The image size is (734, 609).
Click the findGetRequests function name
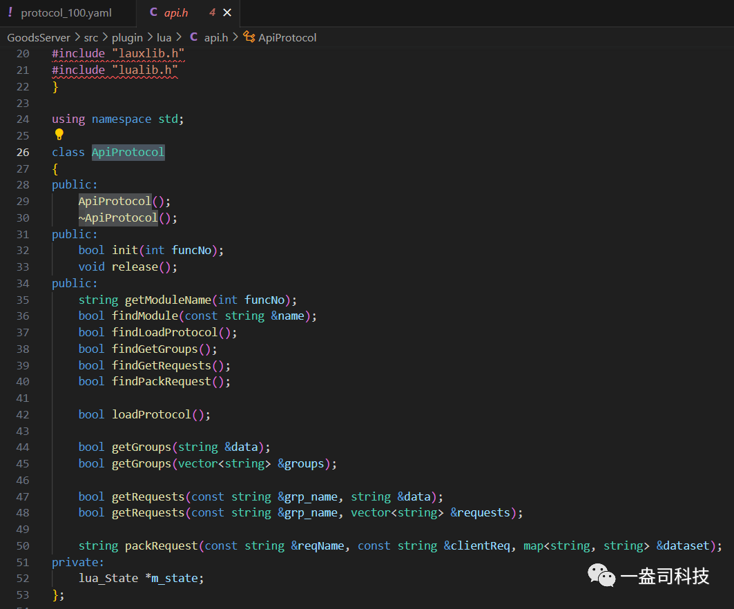(162, 365)
